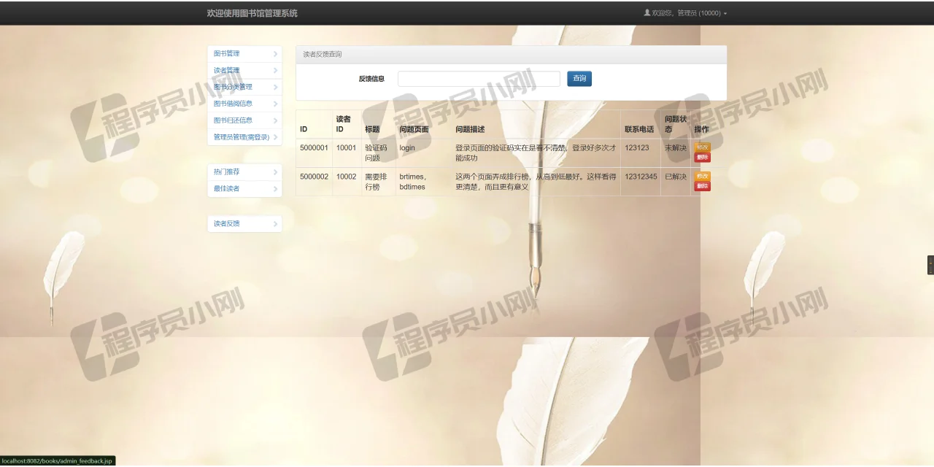Click the red 删除 button for feedback 5000001
The image size is (934, 467).
click(701, 157)
